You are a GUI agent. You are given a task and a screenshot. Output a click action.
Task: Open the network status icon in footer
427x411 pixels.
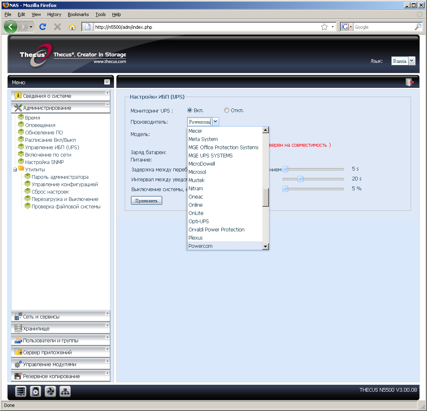pos(65,392)
